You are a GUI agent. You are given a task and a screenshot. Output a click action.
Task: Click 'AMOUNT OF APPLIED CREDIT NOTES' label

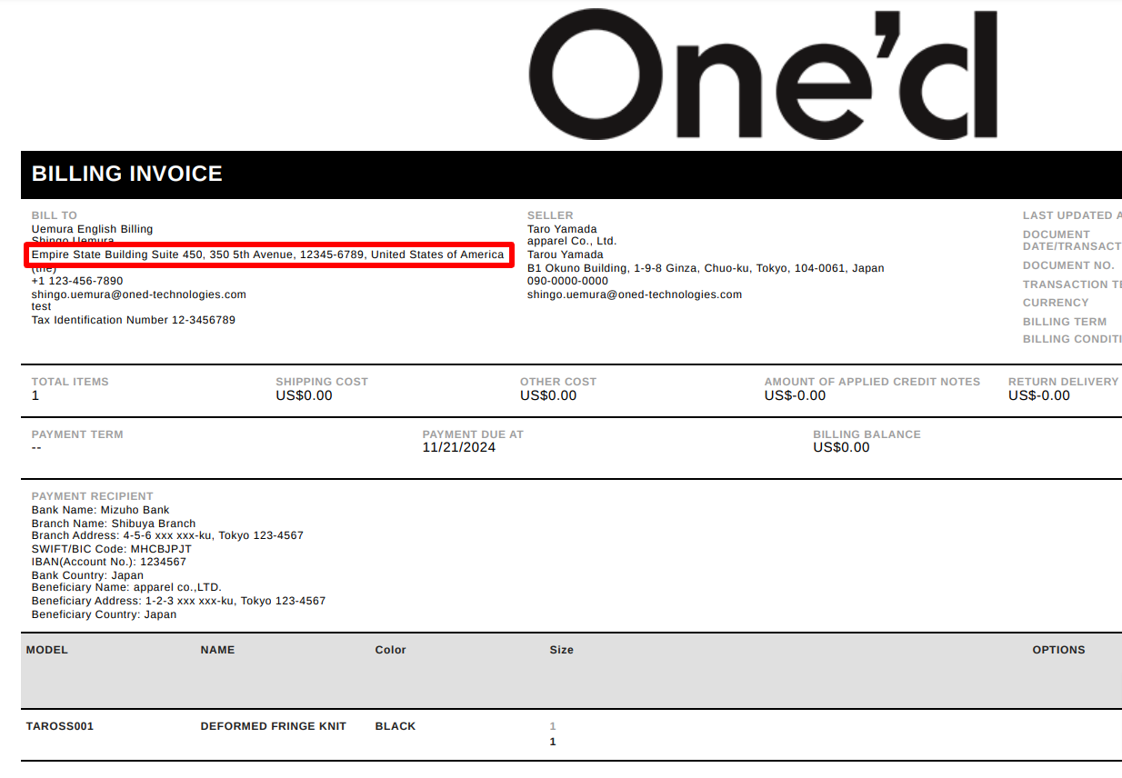pyautogui.click(x=873, y=382)
